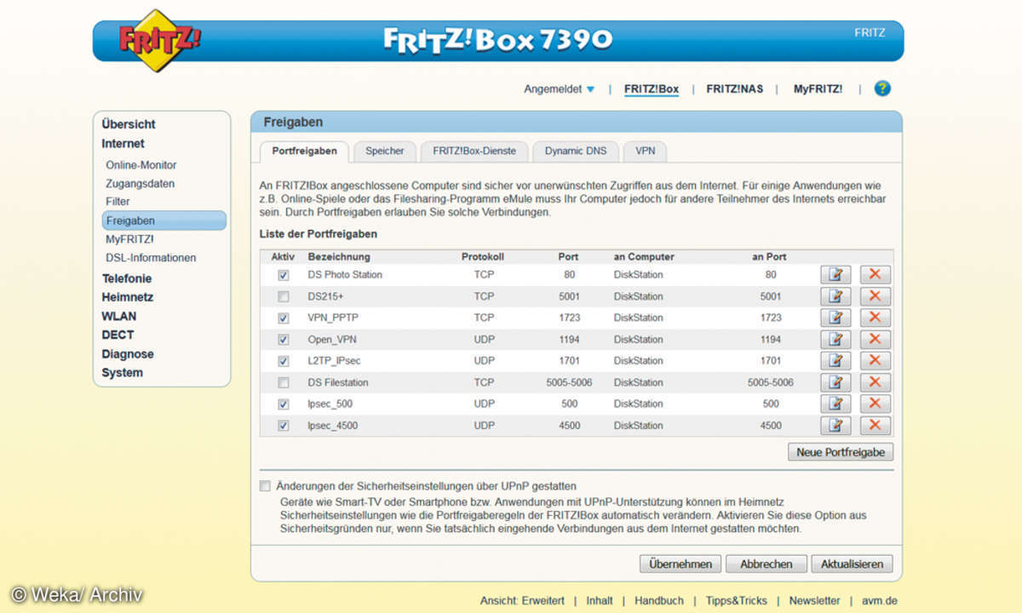The width and height of the screenshot is (1022, 613).
Task: Switch to the FRITZ!Box-Dienste tab
Action: (474, 152)
